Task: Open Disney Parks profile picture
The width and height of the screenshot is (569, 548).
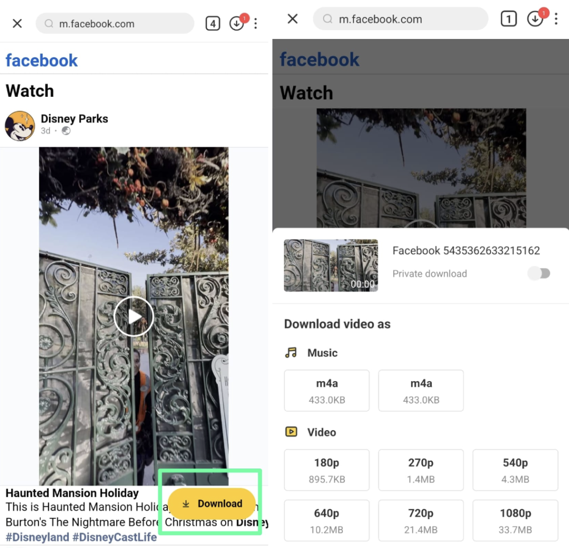Action: [19, 126]
